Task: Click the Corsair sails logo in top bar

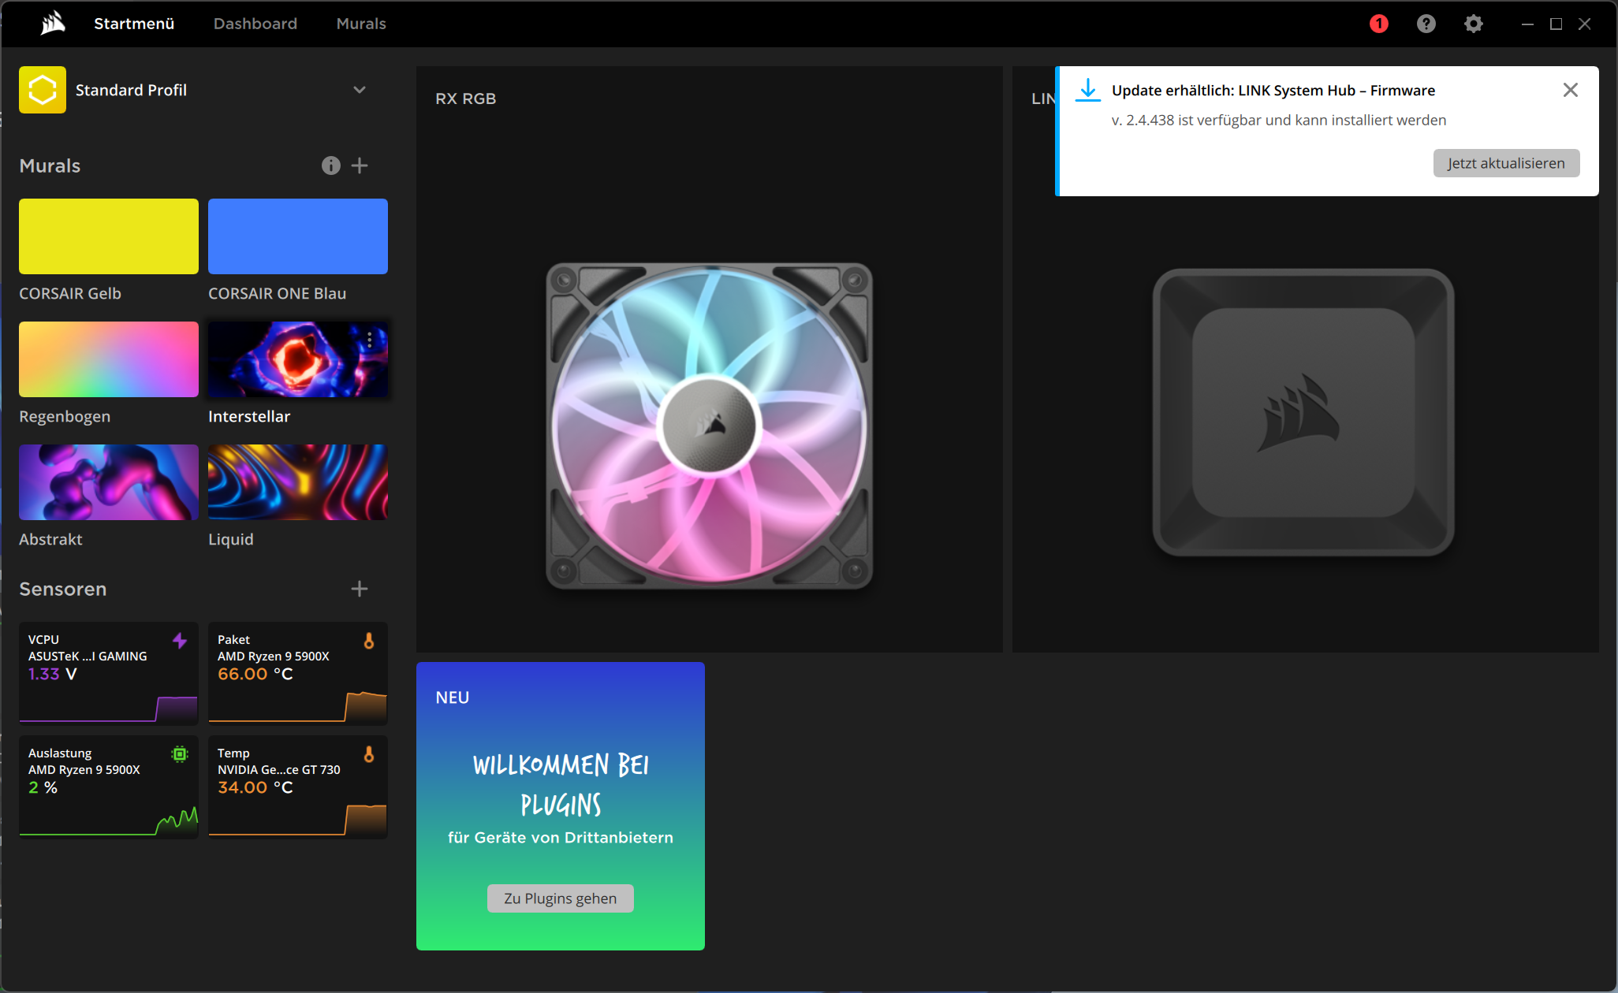Action: (x=53, y=24)
